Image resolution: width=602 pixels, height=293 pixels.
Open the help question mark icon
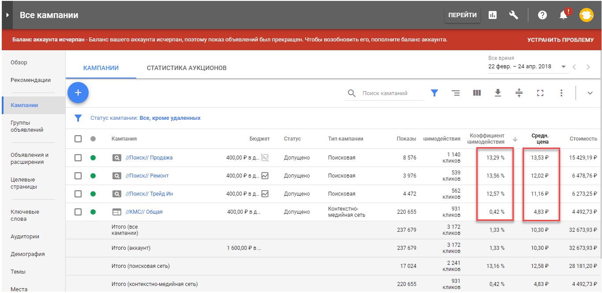(542, 15)
